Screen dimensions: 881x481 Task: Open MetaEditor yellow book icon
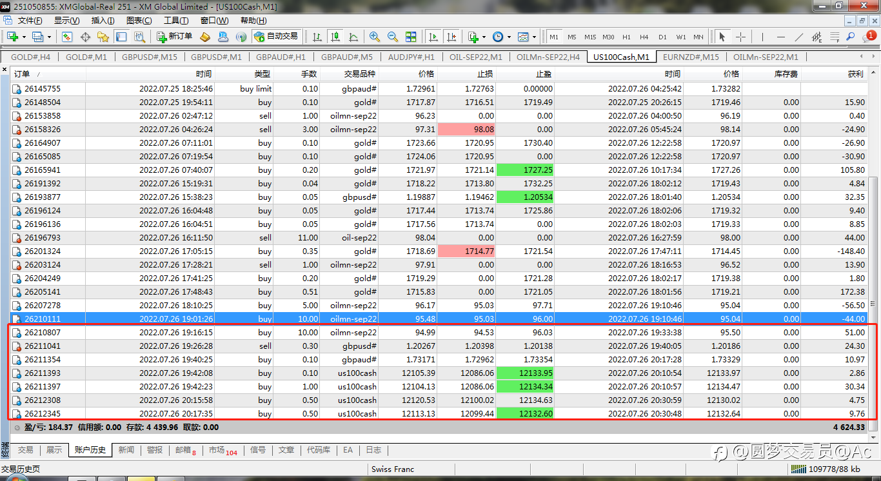click(x=205, y=37)
